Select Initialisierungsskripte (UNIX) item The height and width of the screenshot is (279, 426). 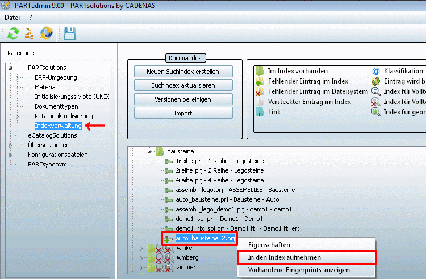[x=72, y=97]
